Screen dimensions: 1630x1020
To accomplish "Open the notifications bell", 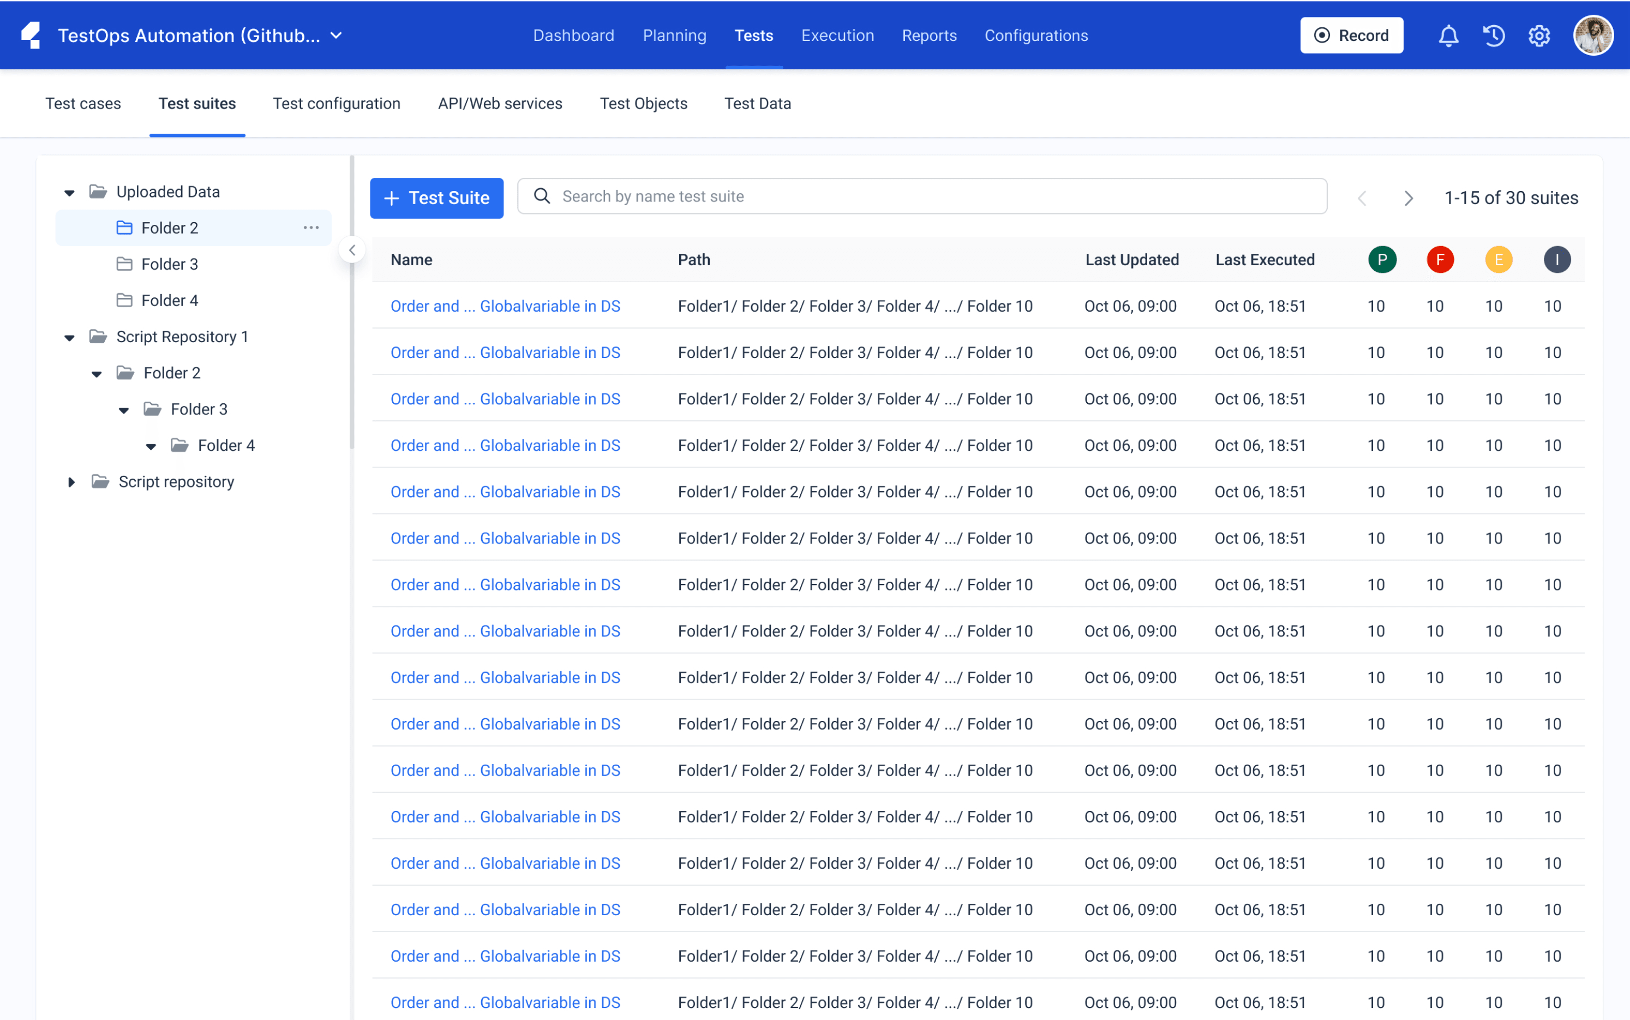I will [1449, 35].
